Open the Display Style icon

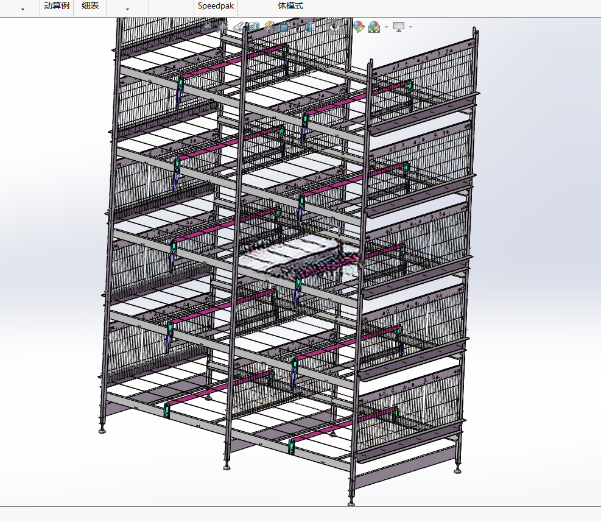[310, 27]
